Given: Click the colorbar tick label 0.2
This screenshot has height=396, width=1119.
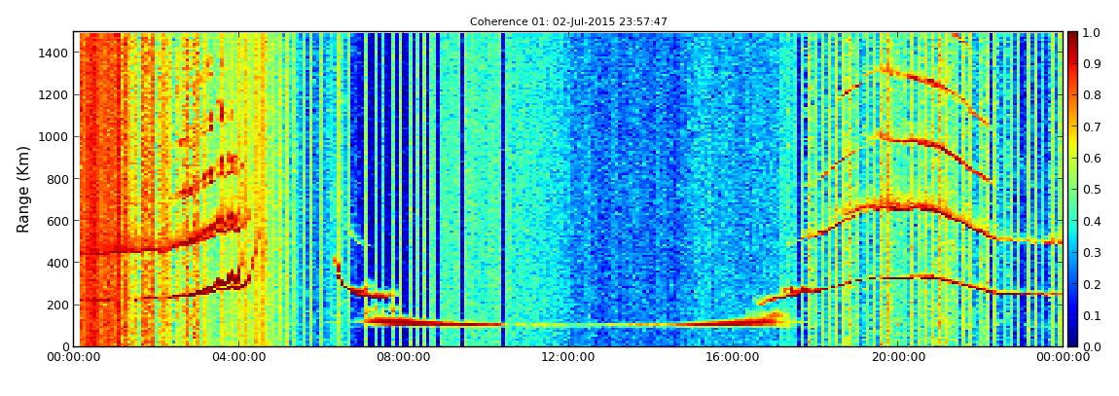Looking at the screenshot, I should pyautogui.click(x=1093, y=284).
